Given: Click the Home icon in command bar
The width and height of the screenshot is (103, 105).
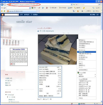Looking at the screenshot, I should 74,11.
